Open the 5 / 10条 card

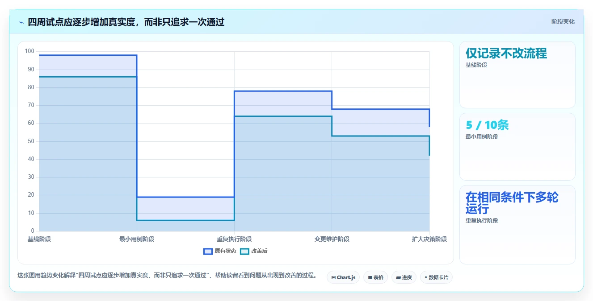[x=517, y=146]
